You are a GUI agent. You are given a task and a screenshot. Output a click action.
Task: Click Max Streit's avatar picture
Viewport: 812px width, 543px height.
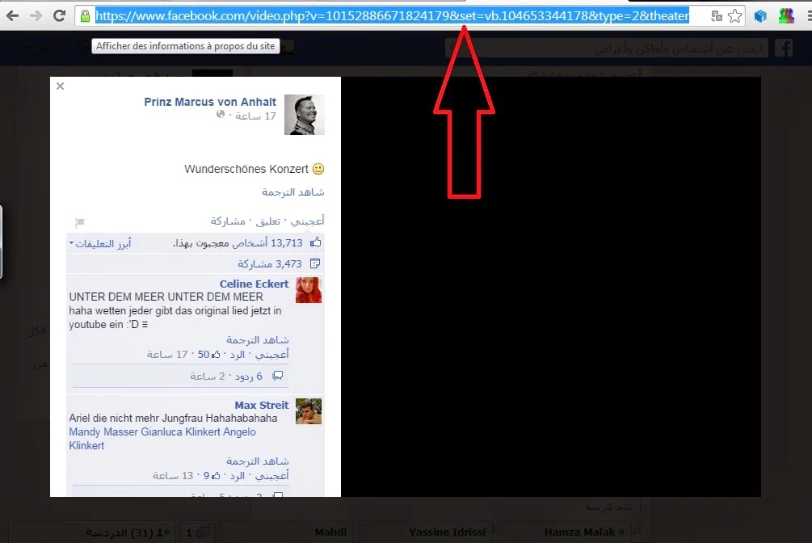(309, 411)
